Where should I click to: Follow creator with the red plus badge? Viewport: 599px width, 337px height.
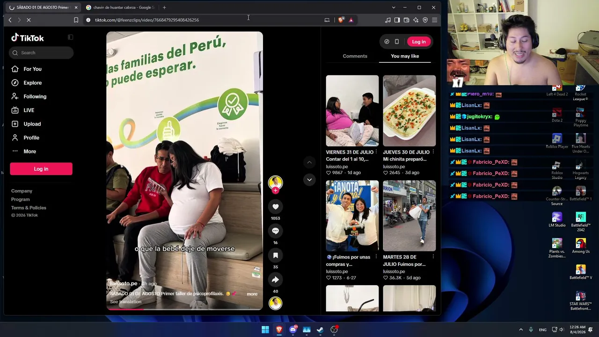coord(275,190)
